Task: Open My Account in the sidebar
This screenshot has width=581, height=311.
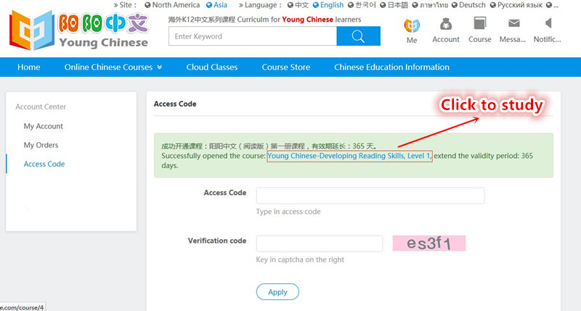Action: [44, 126]
